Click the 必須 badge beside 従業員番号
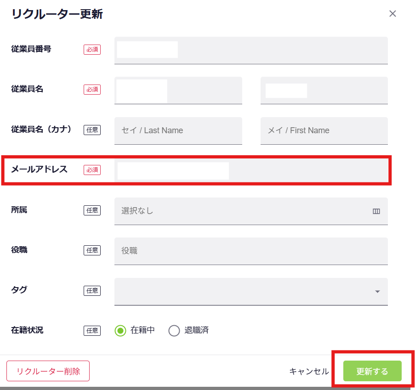The width and height of the screenshot is (415, 390). tap(92, 50)
